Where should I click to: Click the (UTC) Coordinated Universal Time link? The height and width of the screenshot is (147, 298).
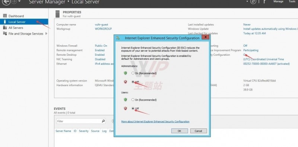pos(263,59)
